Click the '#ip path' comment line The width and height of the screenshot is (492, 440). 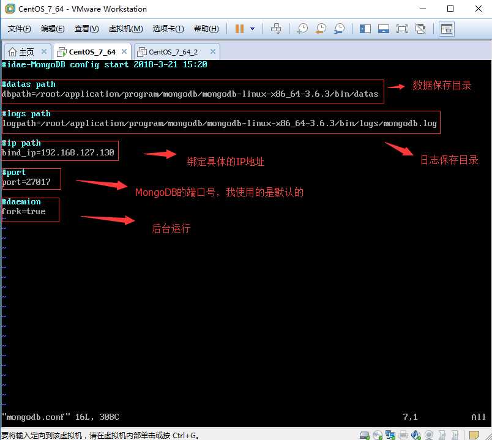point(21,143)
